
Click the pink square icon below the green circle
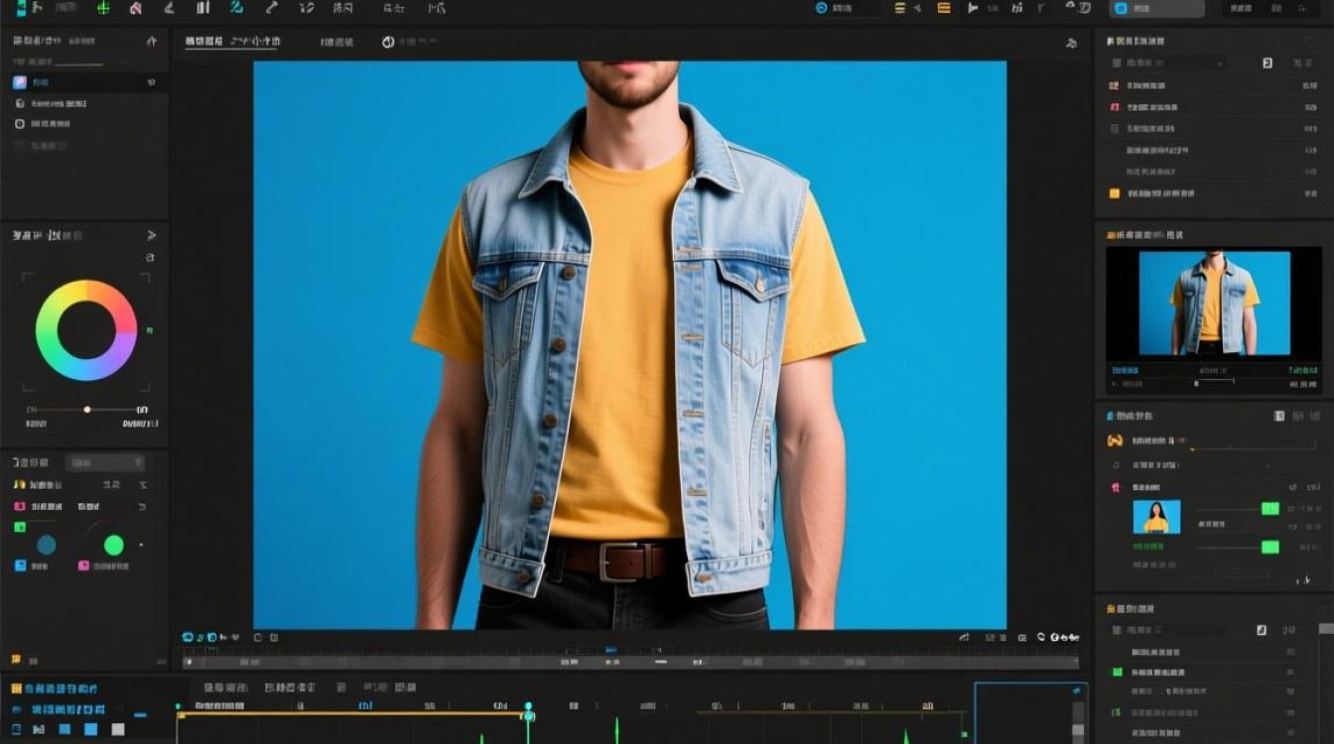click(x=84, y=565)
